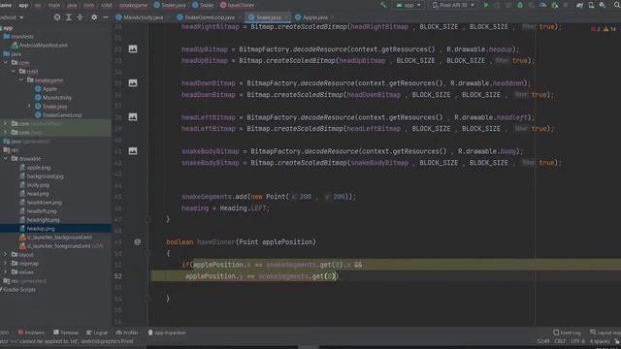Open the App Inspection tool window
Viewport: 621px width, 349px height.
coord(167,333)
